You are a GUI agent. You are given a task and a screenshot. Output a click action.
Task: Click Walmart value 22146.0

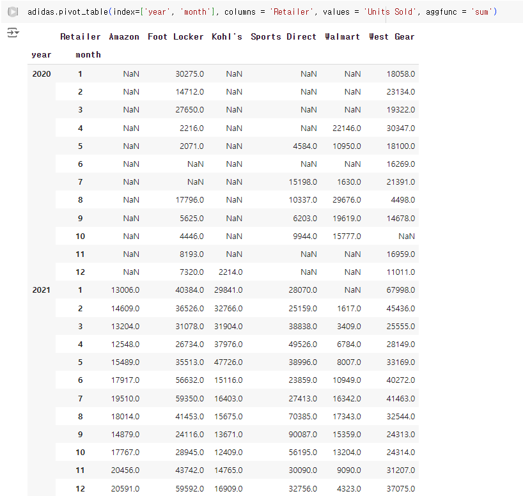click(x=347, y=128)
